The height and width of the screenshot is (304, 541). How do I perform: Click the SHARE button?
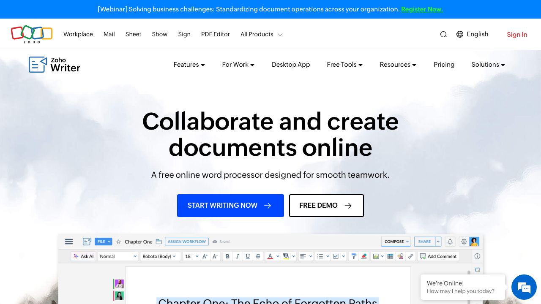click(x=424, y=242)
